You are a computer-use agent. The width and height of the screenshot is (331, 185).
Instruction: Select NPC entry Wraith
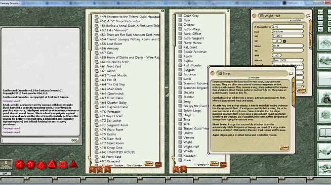pyautogui.click(x=188, y=151)
